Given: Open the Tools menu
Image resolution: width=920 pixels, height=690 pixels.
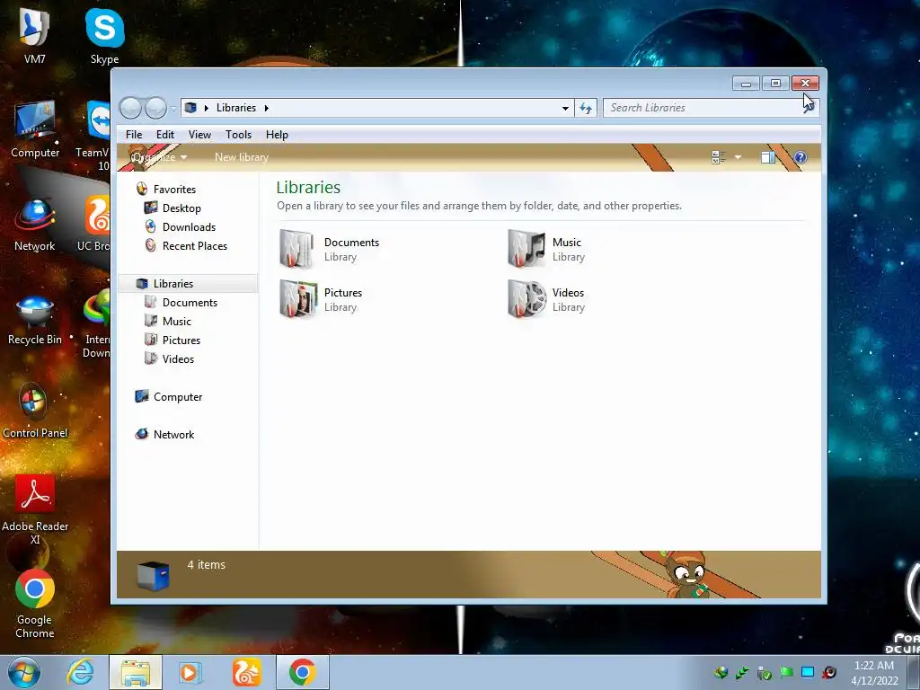Looking at the screenshot, I should [238, 135].
